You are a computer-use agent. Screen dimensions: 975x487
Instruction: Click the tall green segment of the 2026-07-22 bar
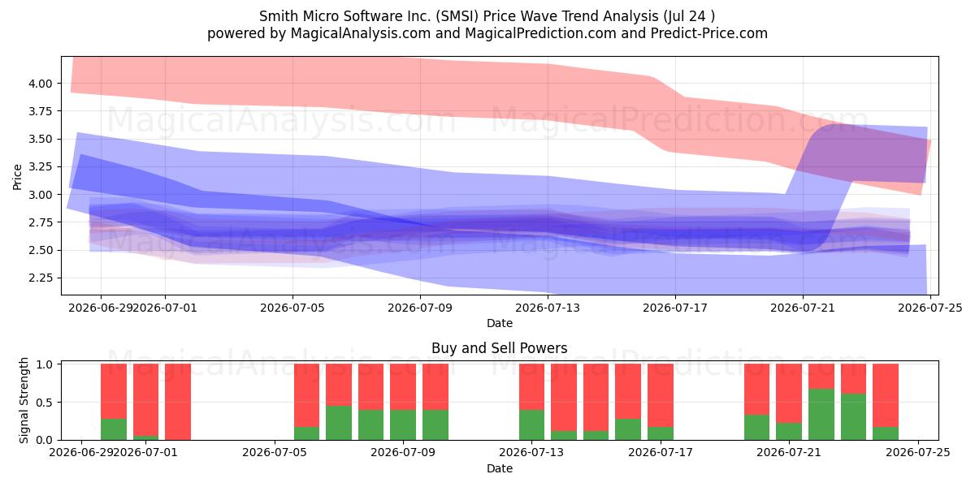[x=821, y=415]
